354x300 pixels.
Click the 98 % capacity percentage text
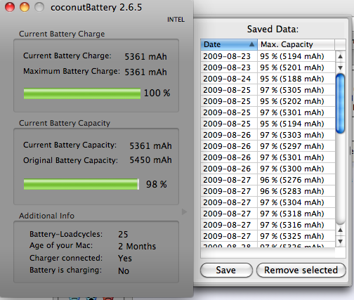pos(157,184)
